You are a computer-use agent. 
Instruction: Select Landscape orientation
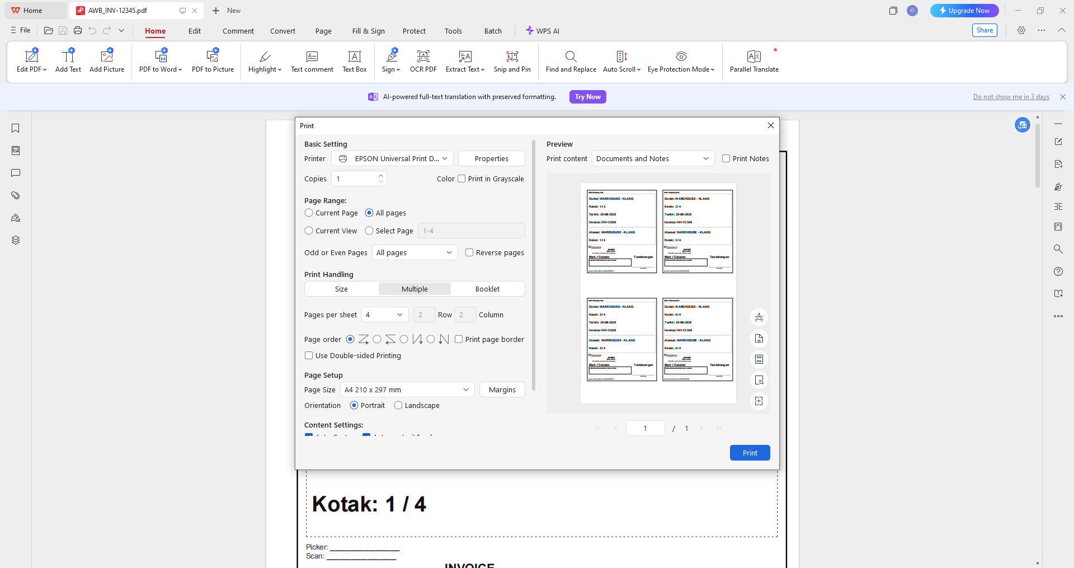click(398, 405)
